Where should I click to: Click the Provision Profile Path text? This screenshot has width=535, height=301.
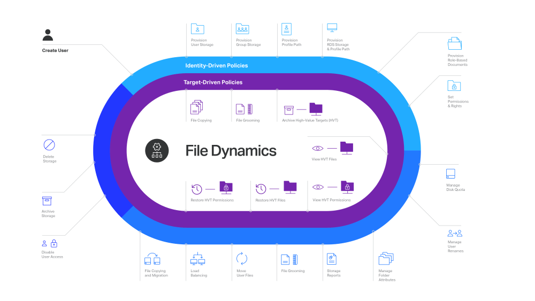pos(292,42)
